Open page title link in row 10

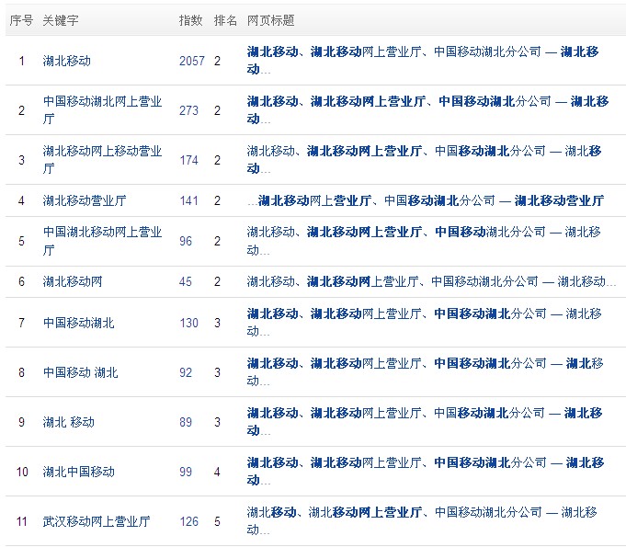click(426, 471)
